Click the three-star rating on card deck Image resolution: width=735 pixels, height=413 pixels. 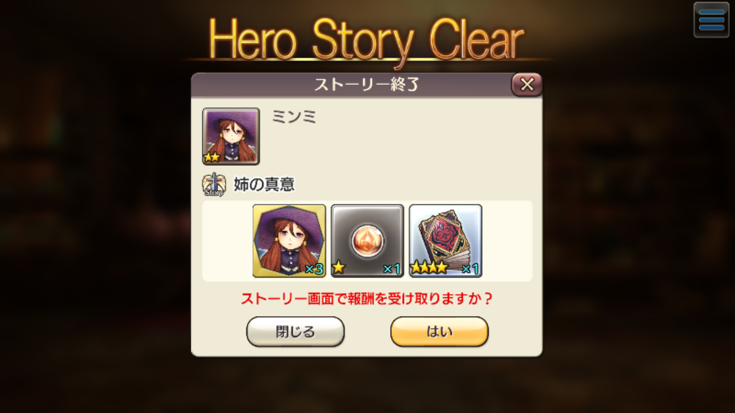point(429,268)
